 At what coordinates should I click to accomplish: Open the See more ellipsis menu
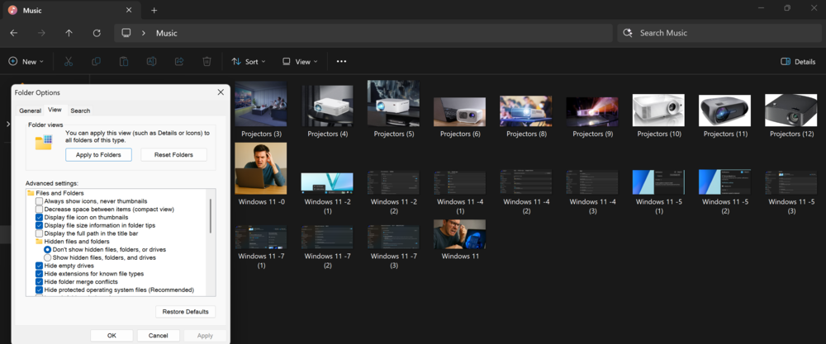341,62
